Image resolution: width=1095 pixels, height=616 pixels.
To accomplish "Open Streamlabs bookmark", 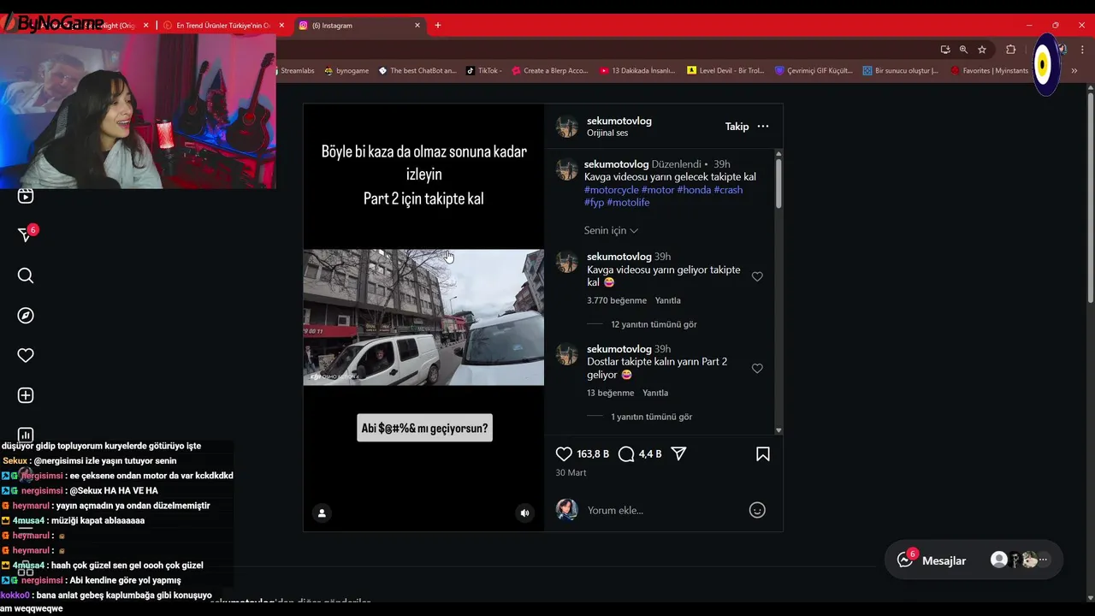I will click(297, 71).
